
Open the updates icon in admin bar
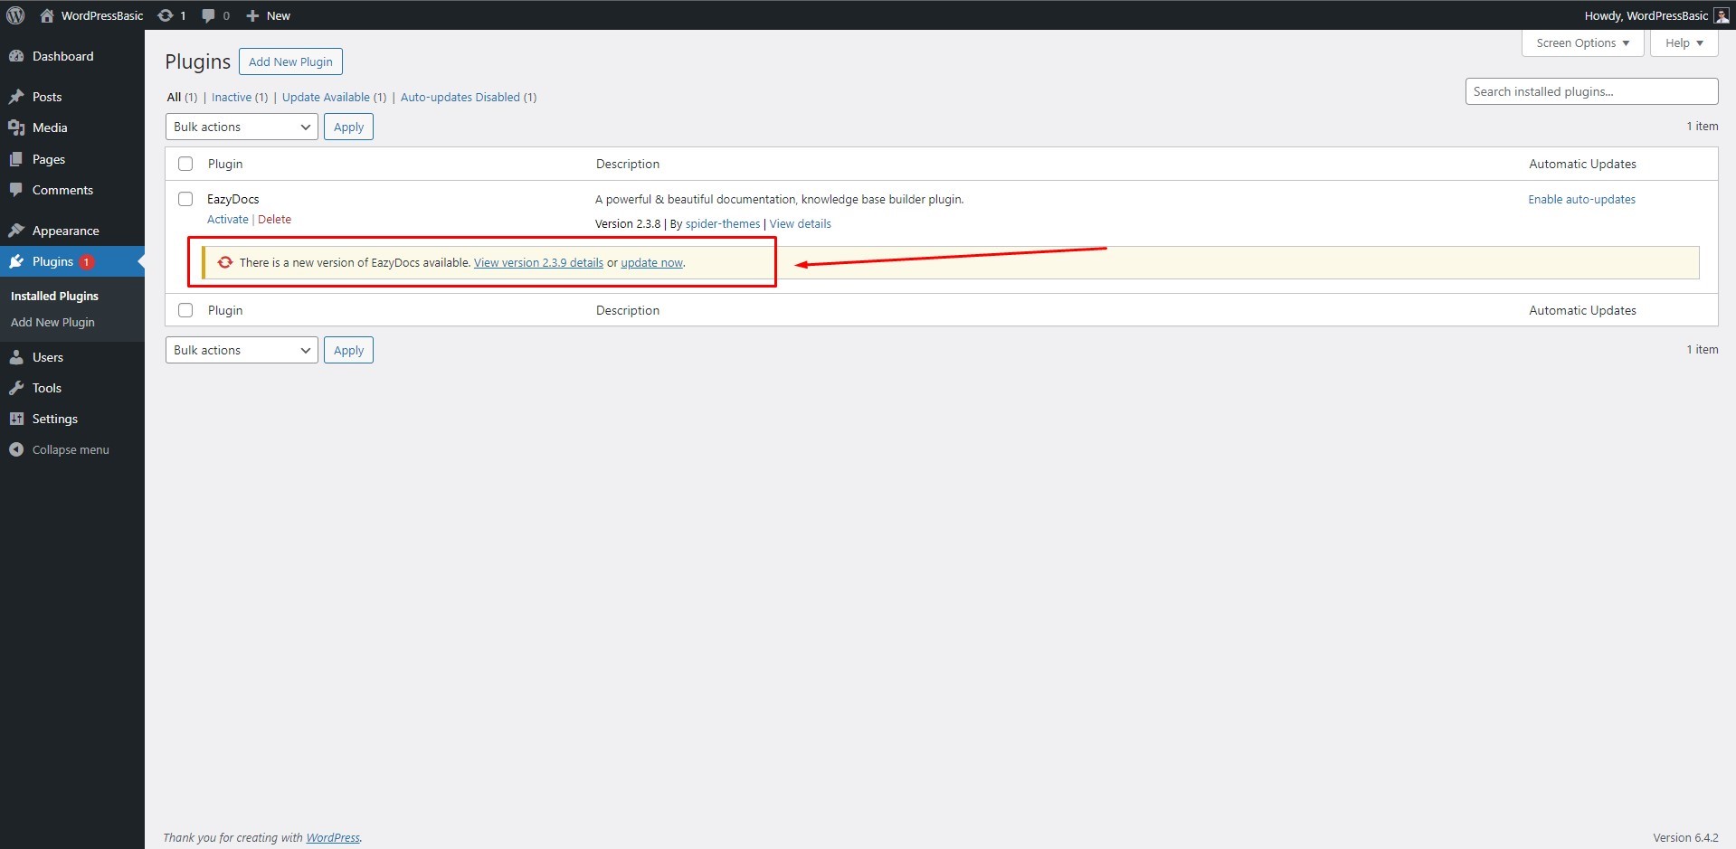click(166, 15)
